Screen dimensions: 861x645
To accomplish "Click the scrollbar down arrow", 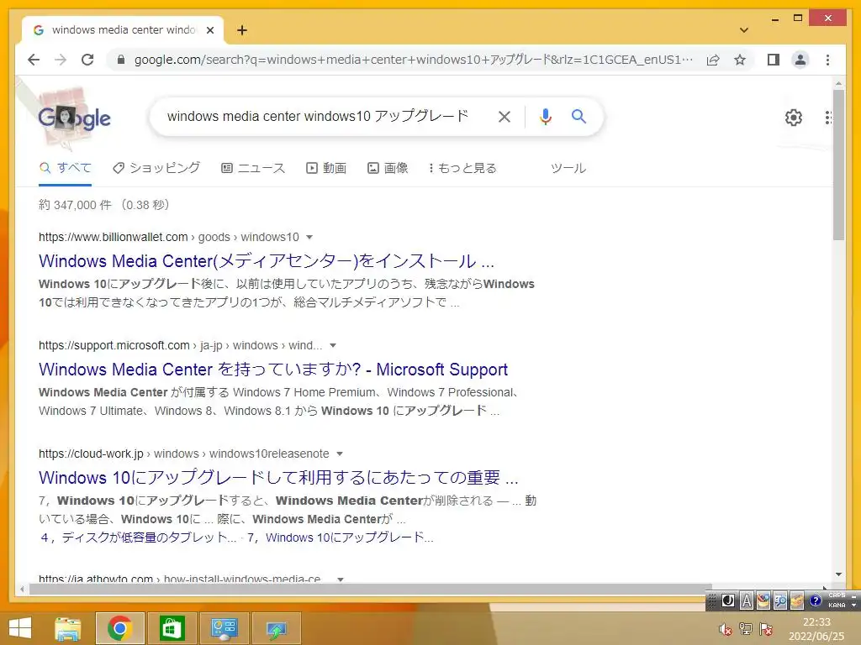I will coord(838,574).
